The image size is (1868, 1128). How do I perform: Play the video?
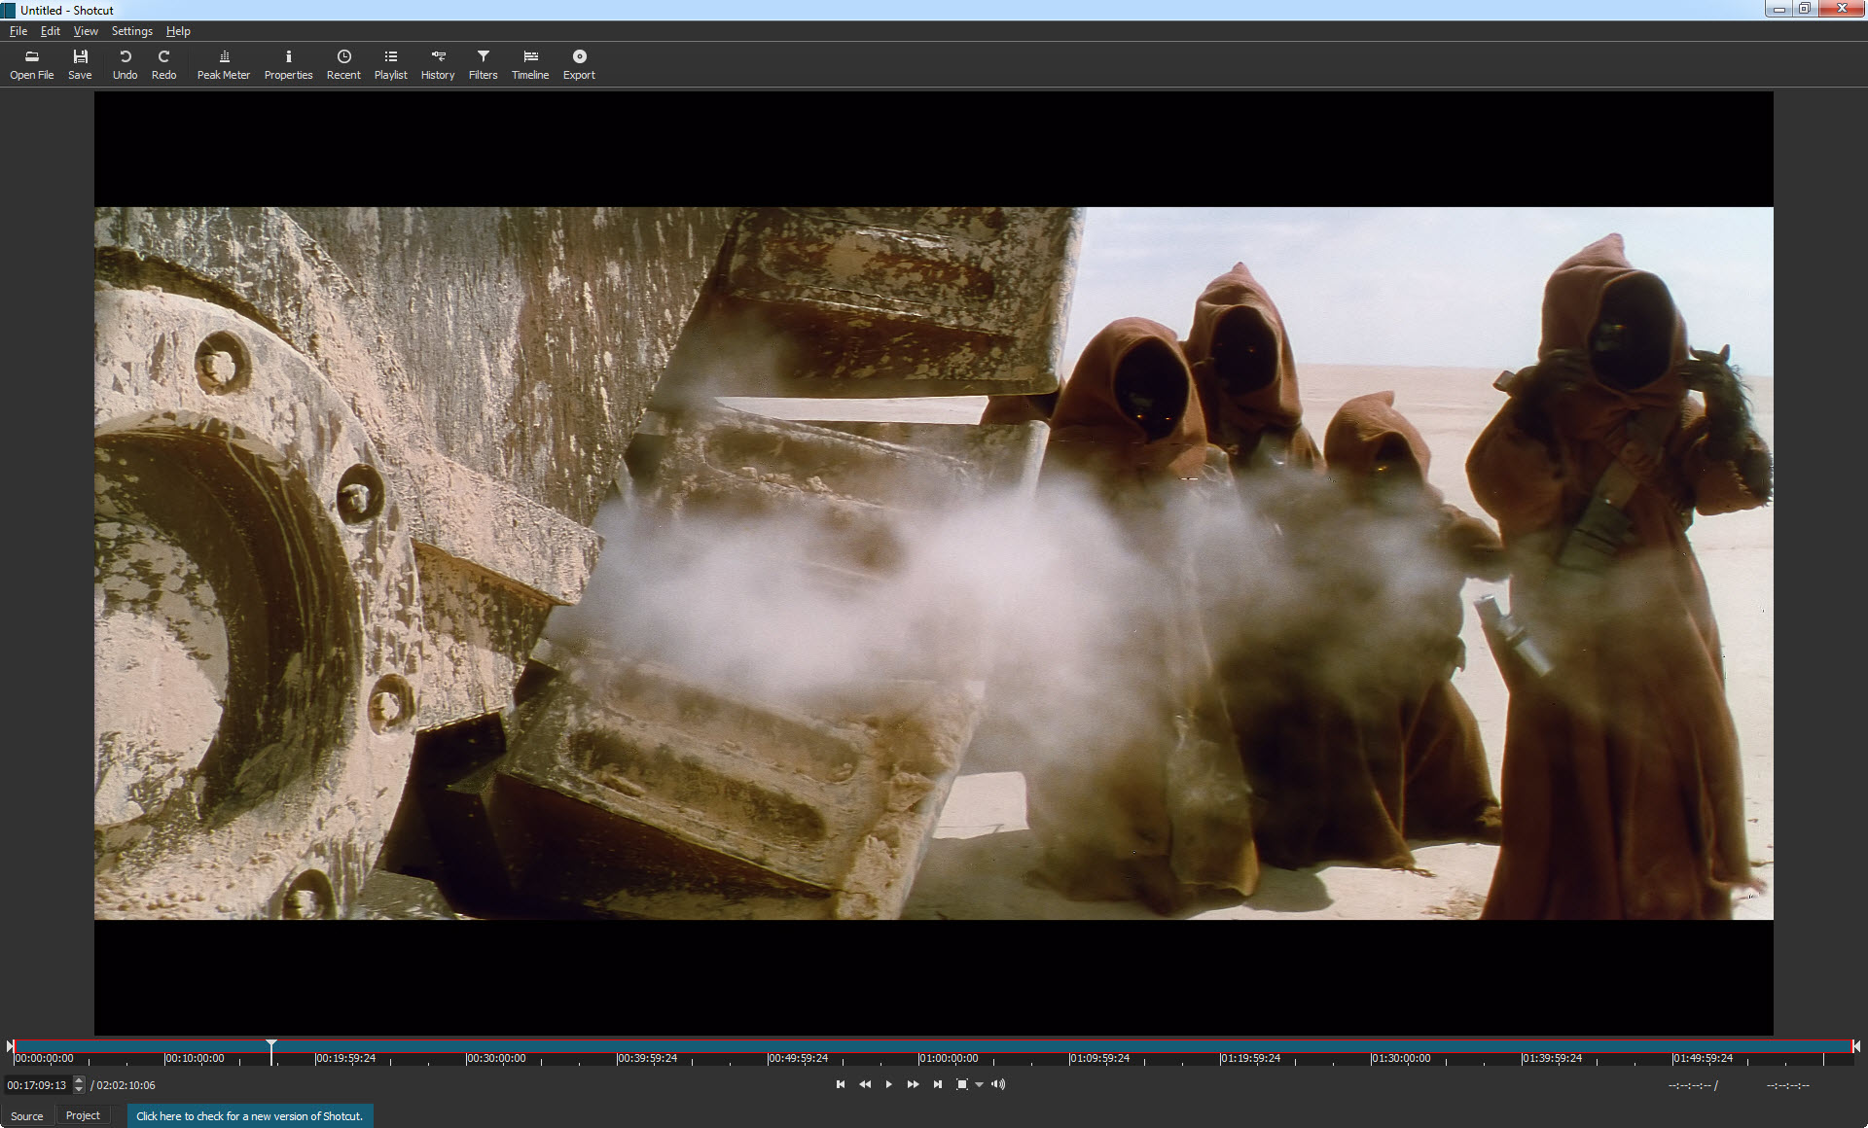point(888,1084)
